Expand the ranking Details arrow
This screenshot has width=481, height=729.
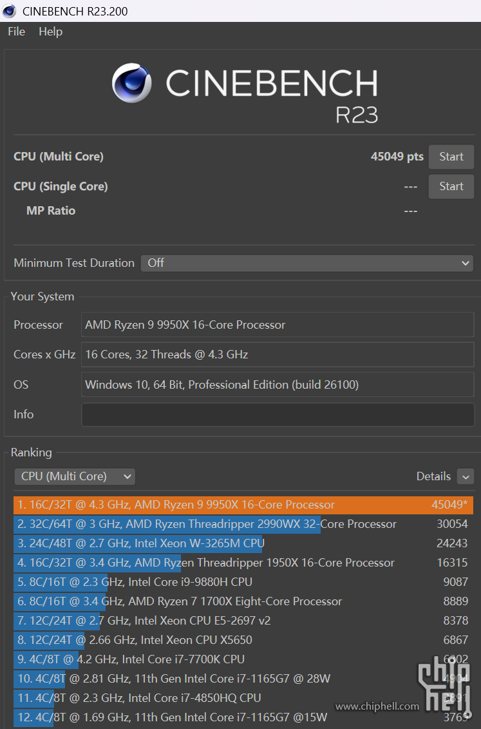tap(465, 476)
